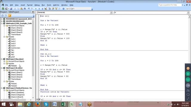Open the (General) object dropdown

[x=111, y=12]
